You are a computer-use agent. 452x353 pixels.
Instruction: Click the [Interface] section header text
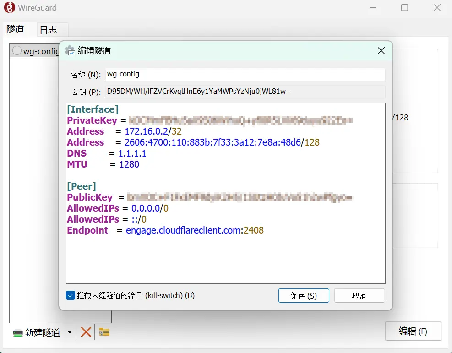click(x=93, y=109)
